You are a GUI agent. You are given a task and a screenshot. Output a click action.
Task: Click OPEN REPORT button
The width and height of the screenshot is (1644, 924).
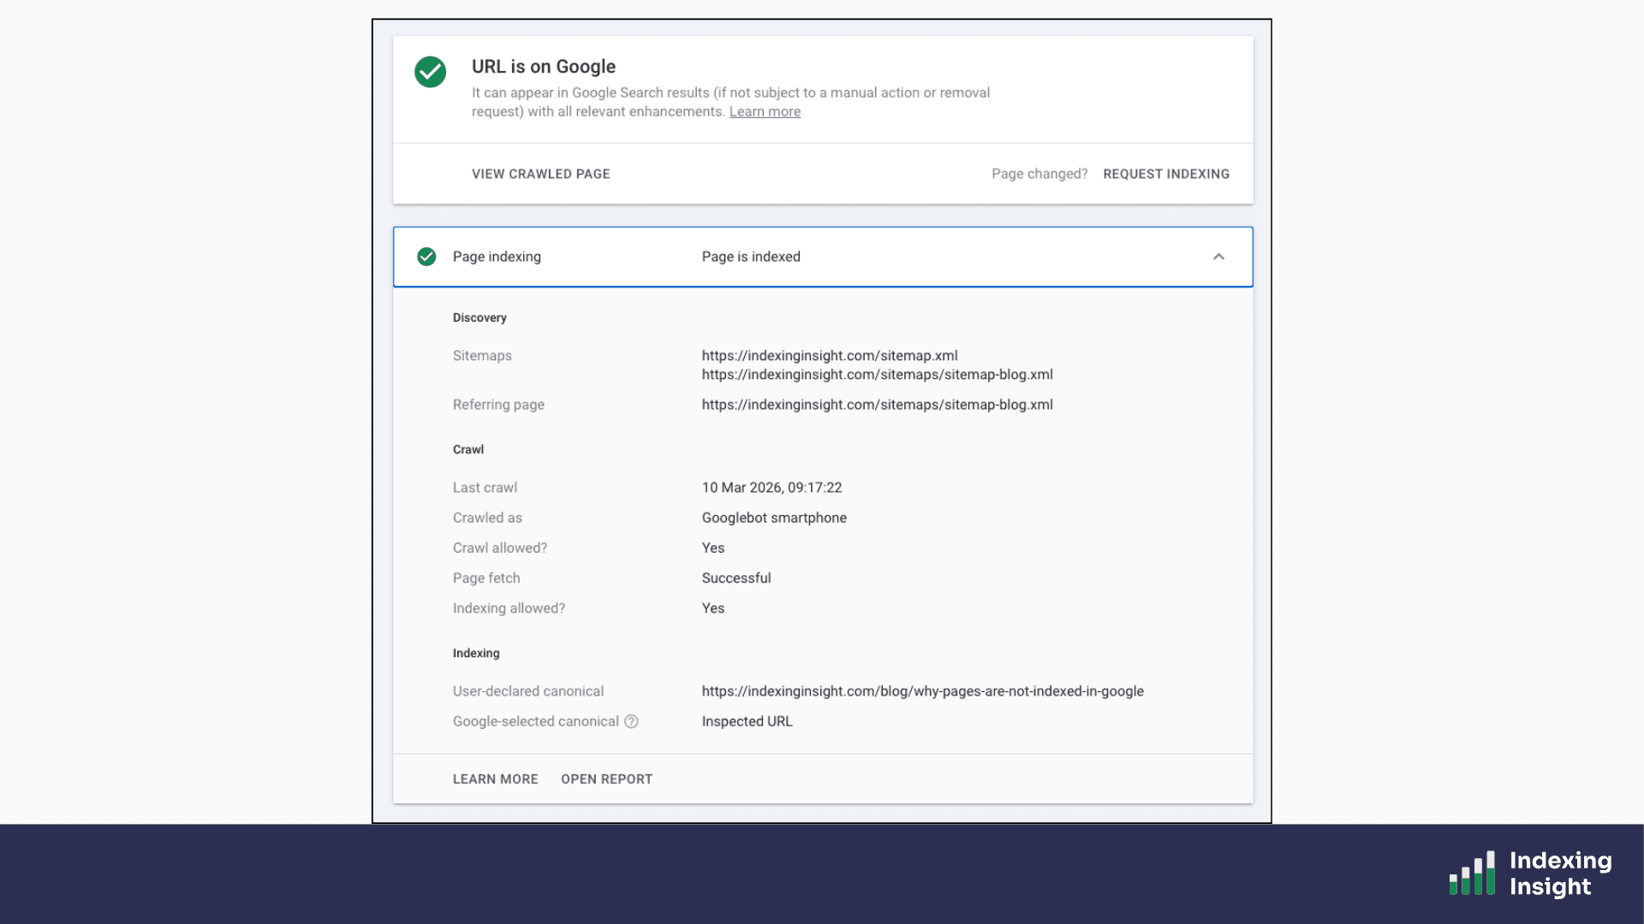(x=606, y=779)
